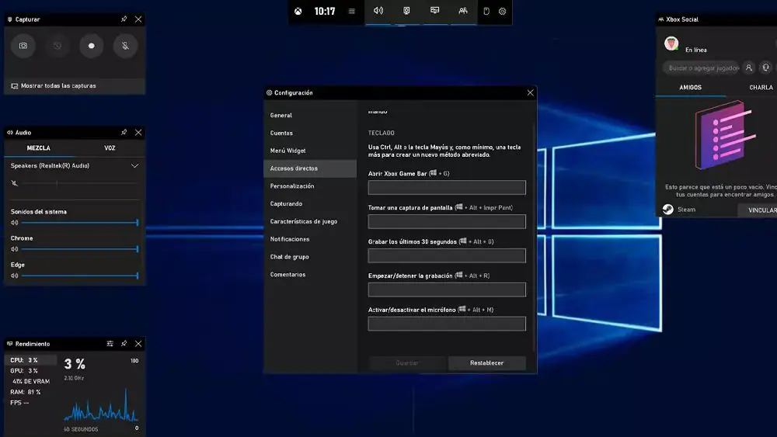Select Capturando in the settings sidebar
777x437 pixels.
click(x=286, y=204)
